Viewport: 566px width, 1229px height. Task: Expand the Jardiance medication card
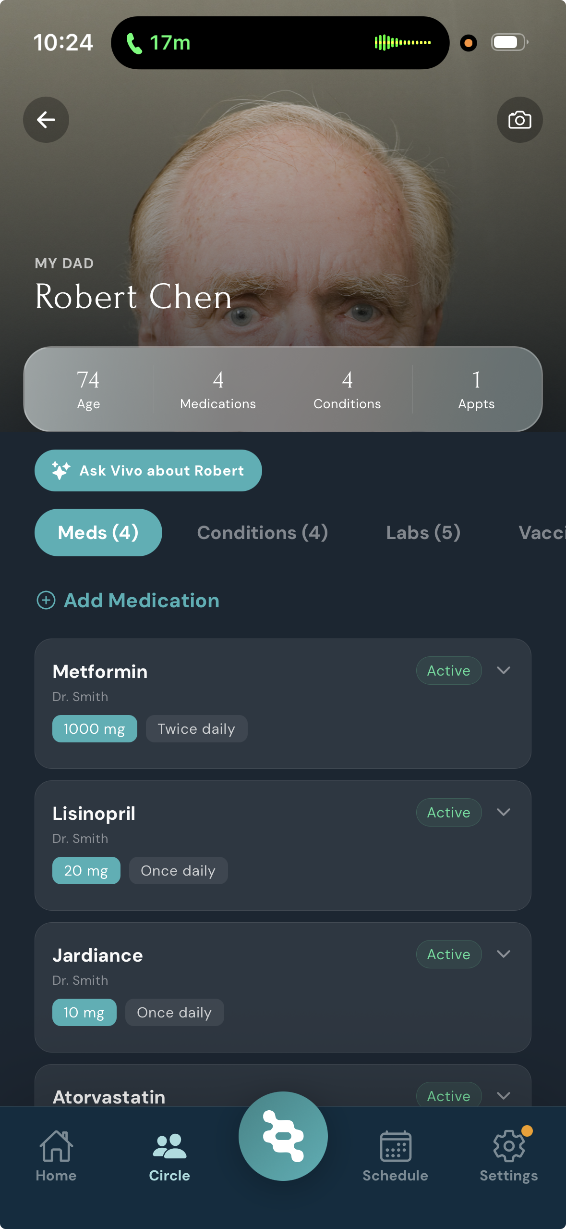(x=504, y=954)
